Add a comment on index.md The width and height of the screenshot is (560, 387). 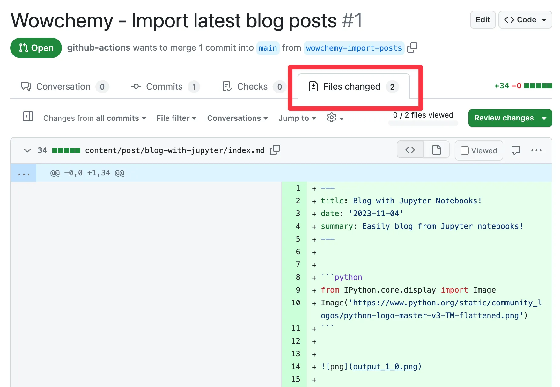[x=516, y=150]
